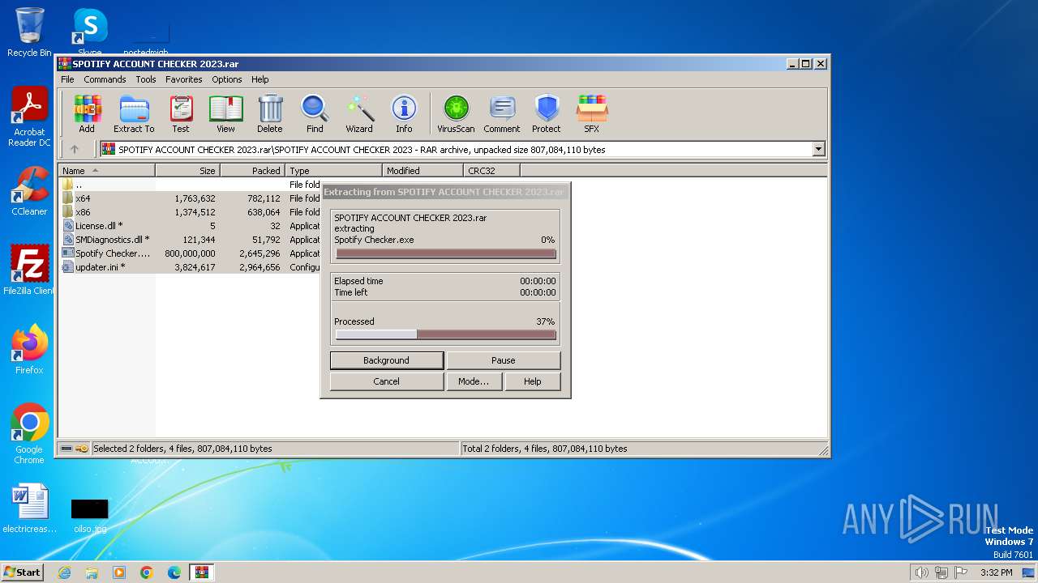Open the File menu
This screenshot has width=1038, height=583.
click(67, 79)
